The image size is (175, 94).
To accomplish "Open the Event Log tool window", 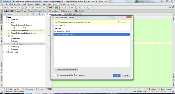I will [151, 89].
